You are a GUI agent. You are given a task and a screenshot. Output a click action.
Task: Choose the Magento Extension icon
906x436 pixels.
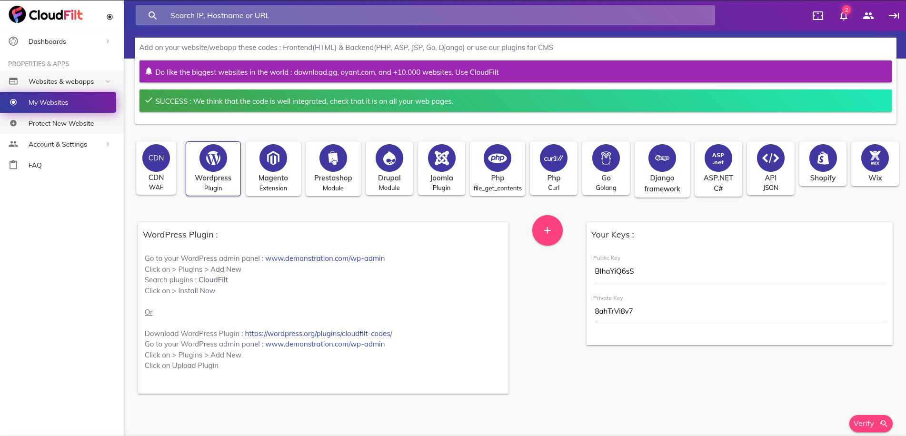pyautogui.click(x=273, y=159)
